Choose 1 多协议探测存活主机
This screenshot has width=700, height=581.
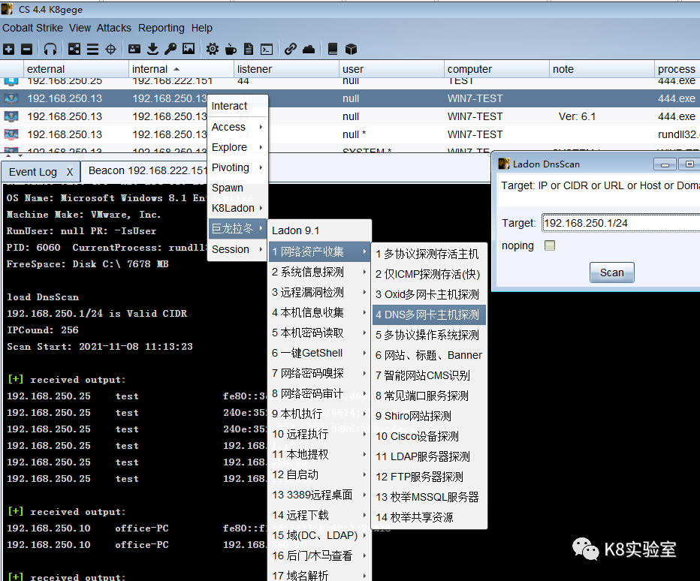point(429,254)
